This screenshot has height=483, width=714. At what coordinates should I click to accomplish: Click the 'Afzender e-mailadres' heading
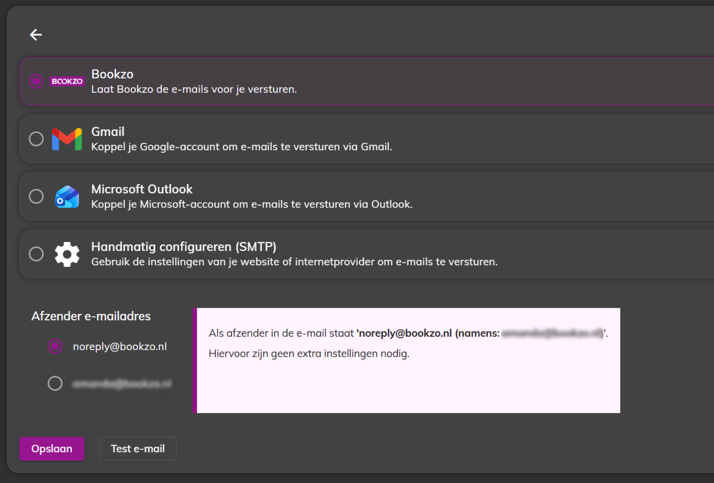click(91, 316)
